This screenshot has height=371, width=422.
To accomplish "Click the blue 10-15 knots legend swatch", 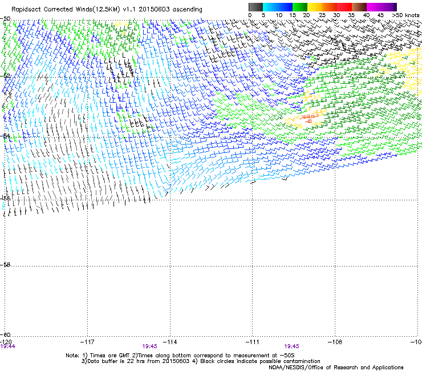I will 285,7.
